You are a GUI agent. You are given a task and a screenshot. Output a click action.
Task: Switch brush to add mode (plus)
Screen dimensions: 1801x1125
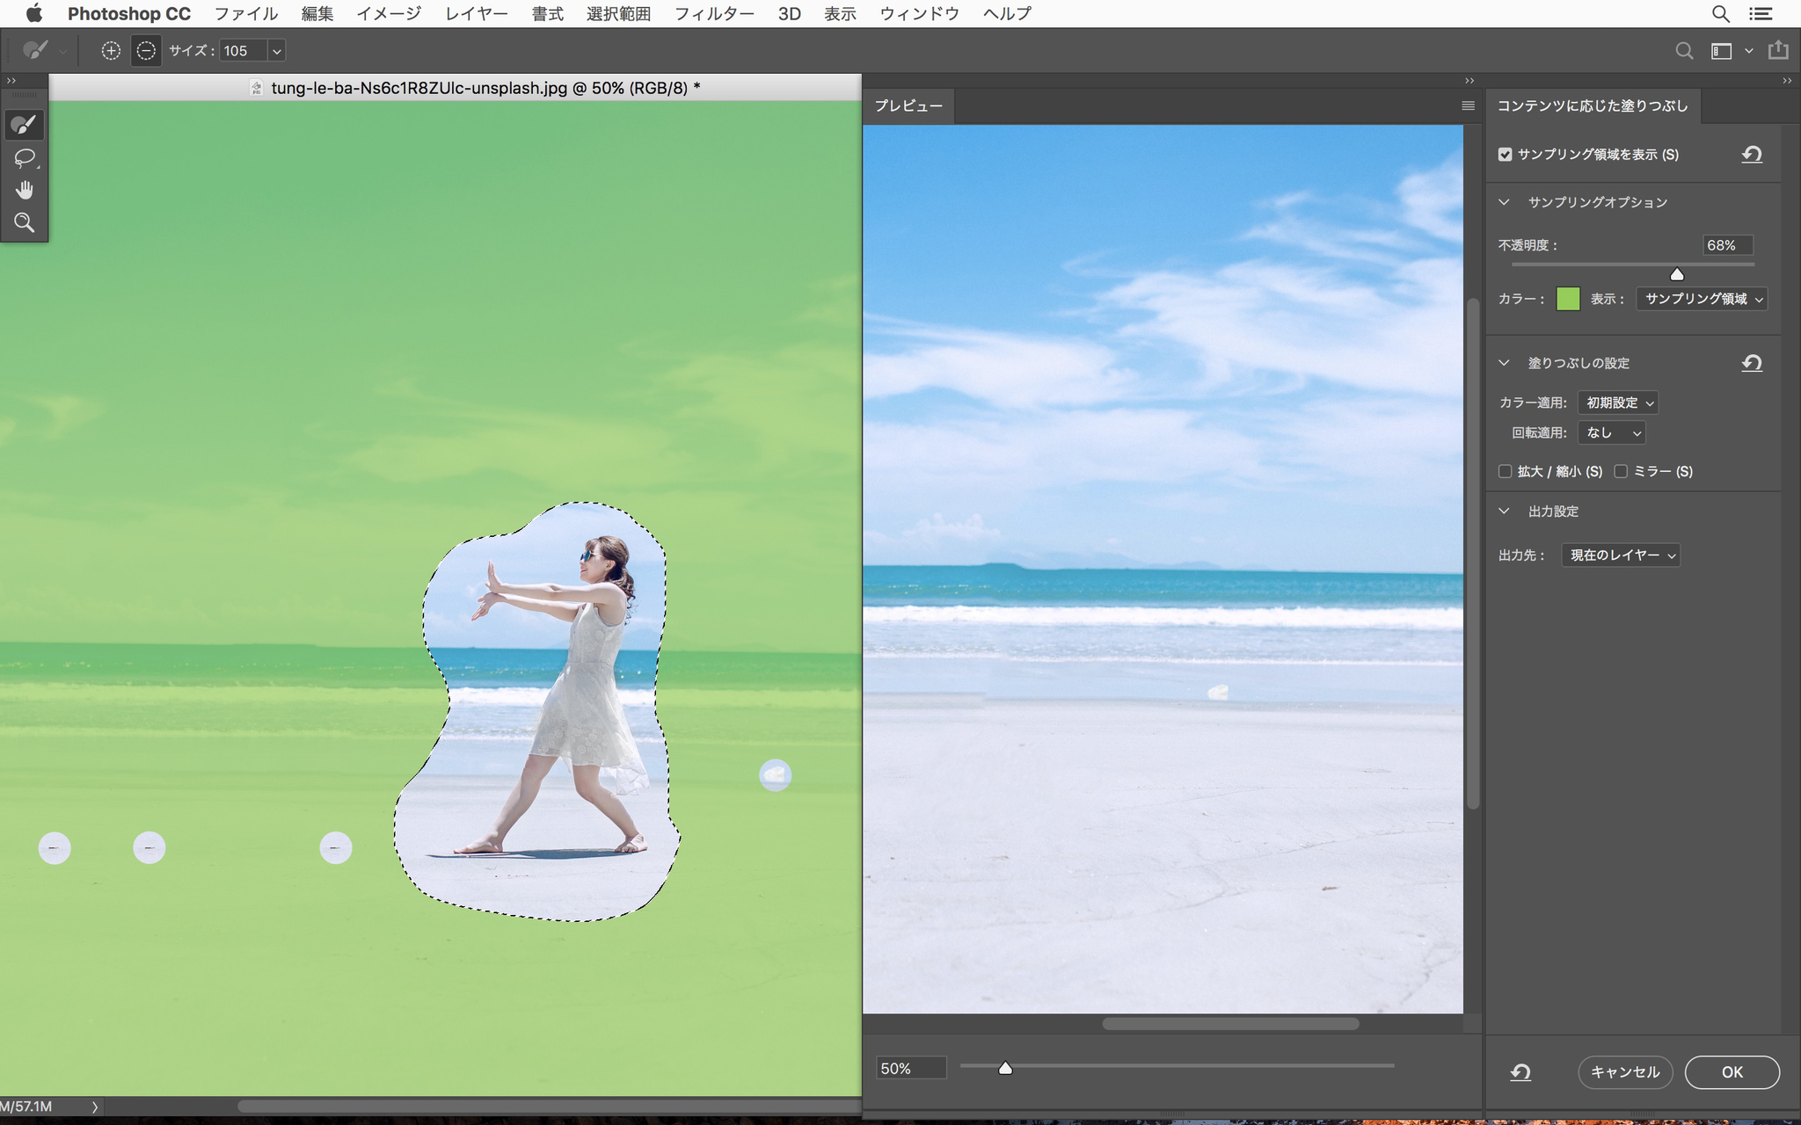click(x=111, y=51)
